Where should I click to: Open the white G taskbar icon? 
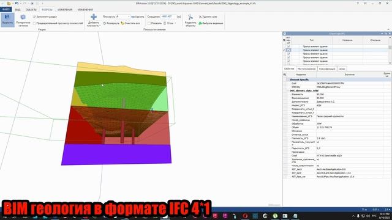tap(265, 216)
